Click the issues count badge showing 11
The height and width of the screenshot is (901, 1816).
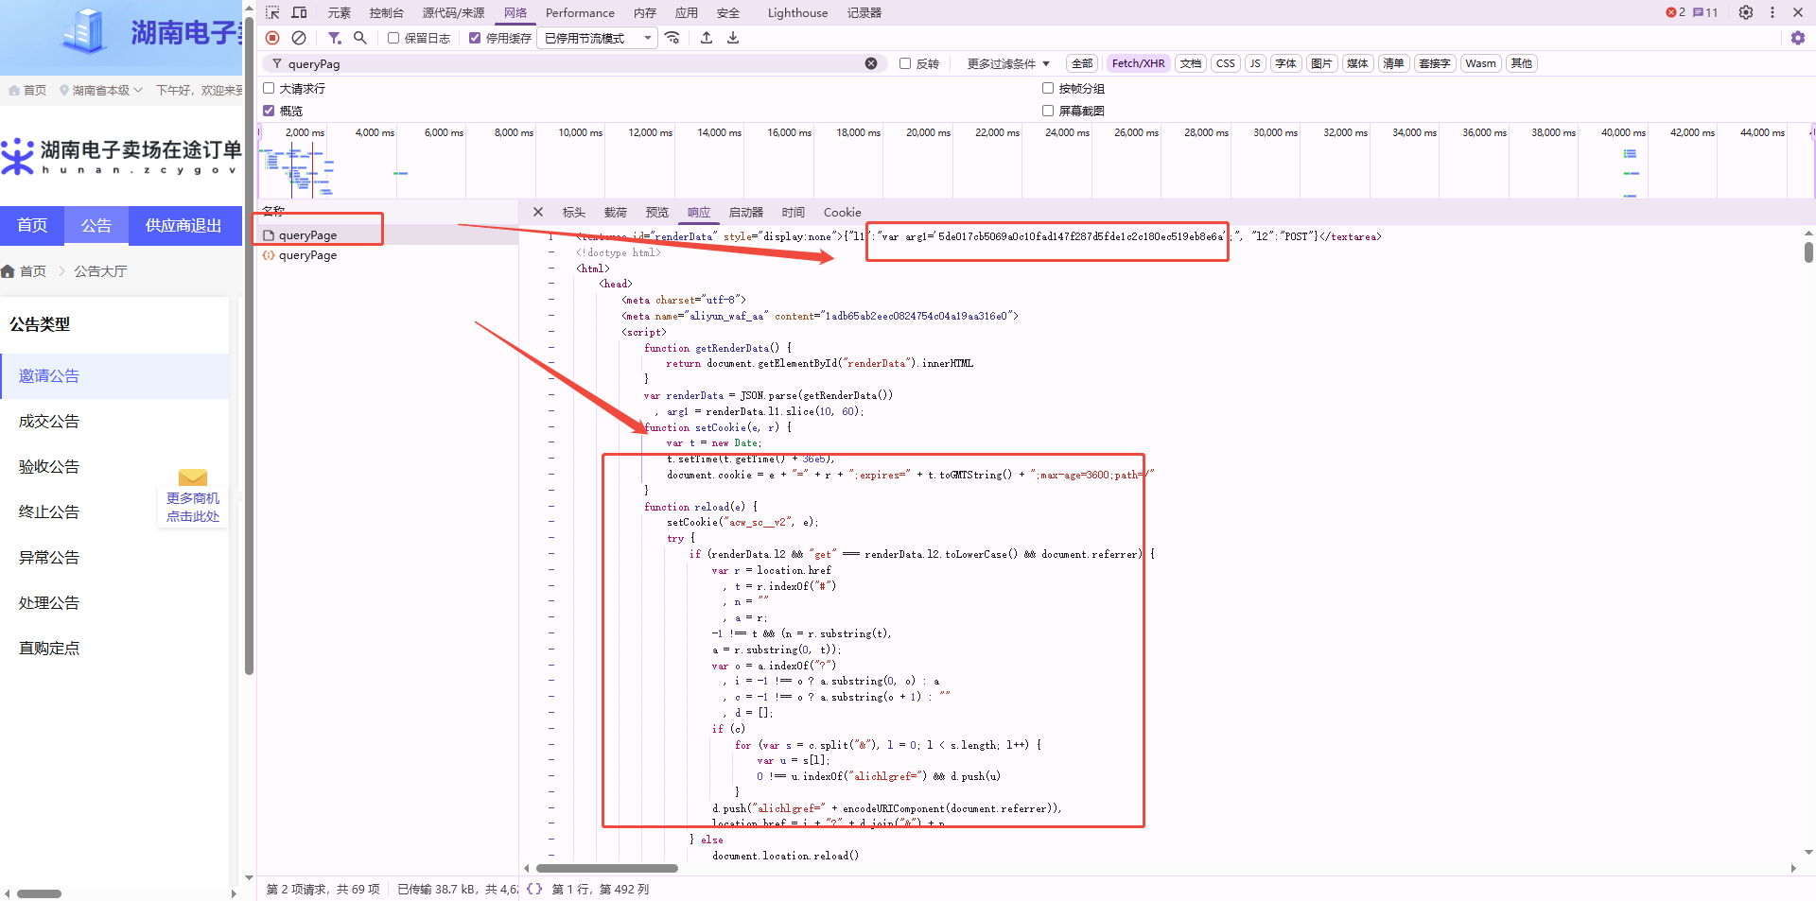point(1705,12)
